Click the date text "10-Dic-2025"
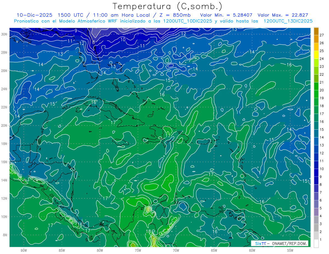Image resolution: width=329 pixels, height=254 pixels. pos(35,15)
